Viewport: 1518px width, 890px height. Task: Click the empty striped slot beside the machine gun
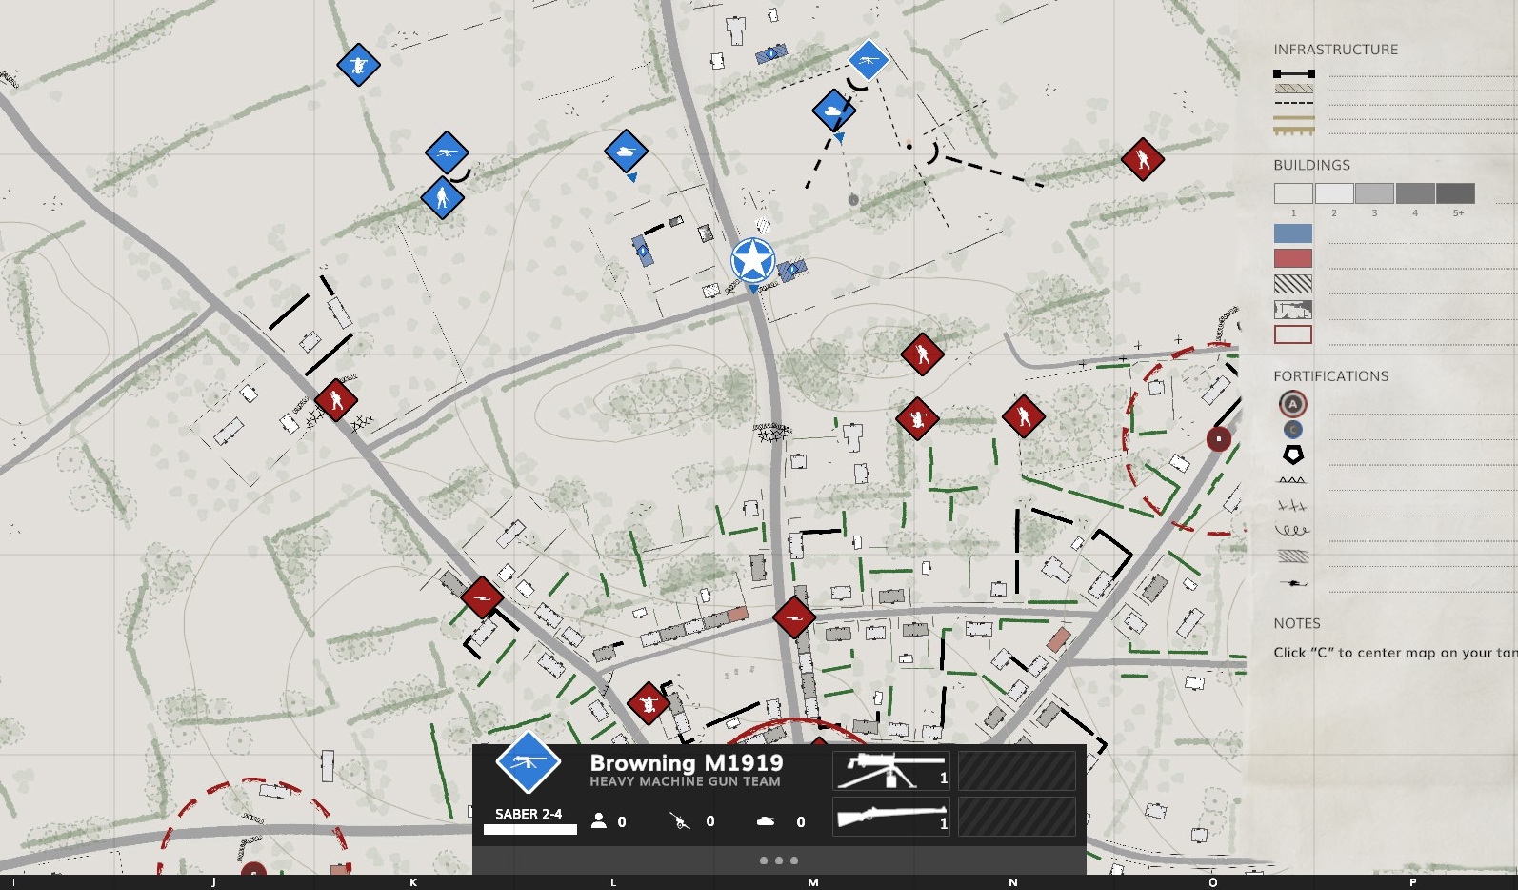(x=1016, y=770)
